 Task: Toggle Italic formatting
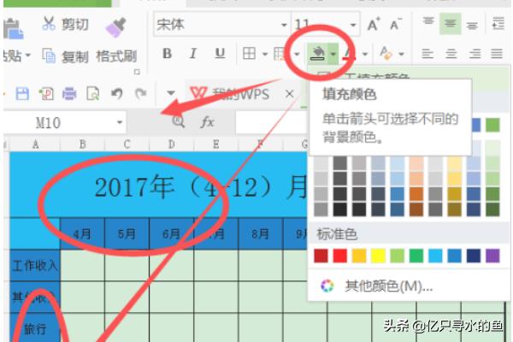coord(194,54)
